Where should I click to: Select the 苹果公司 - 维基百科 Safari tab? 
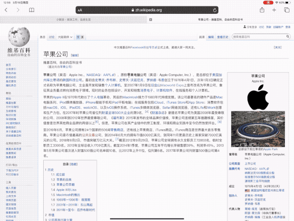220,19
